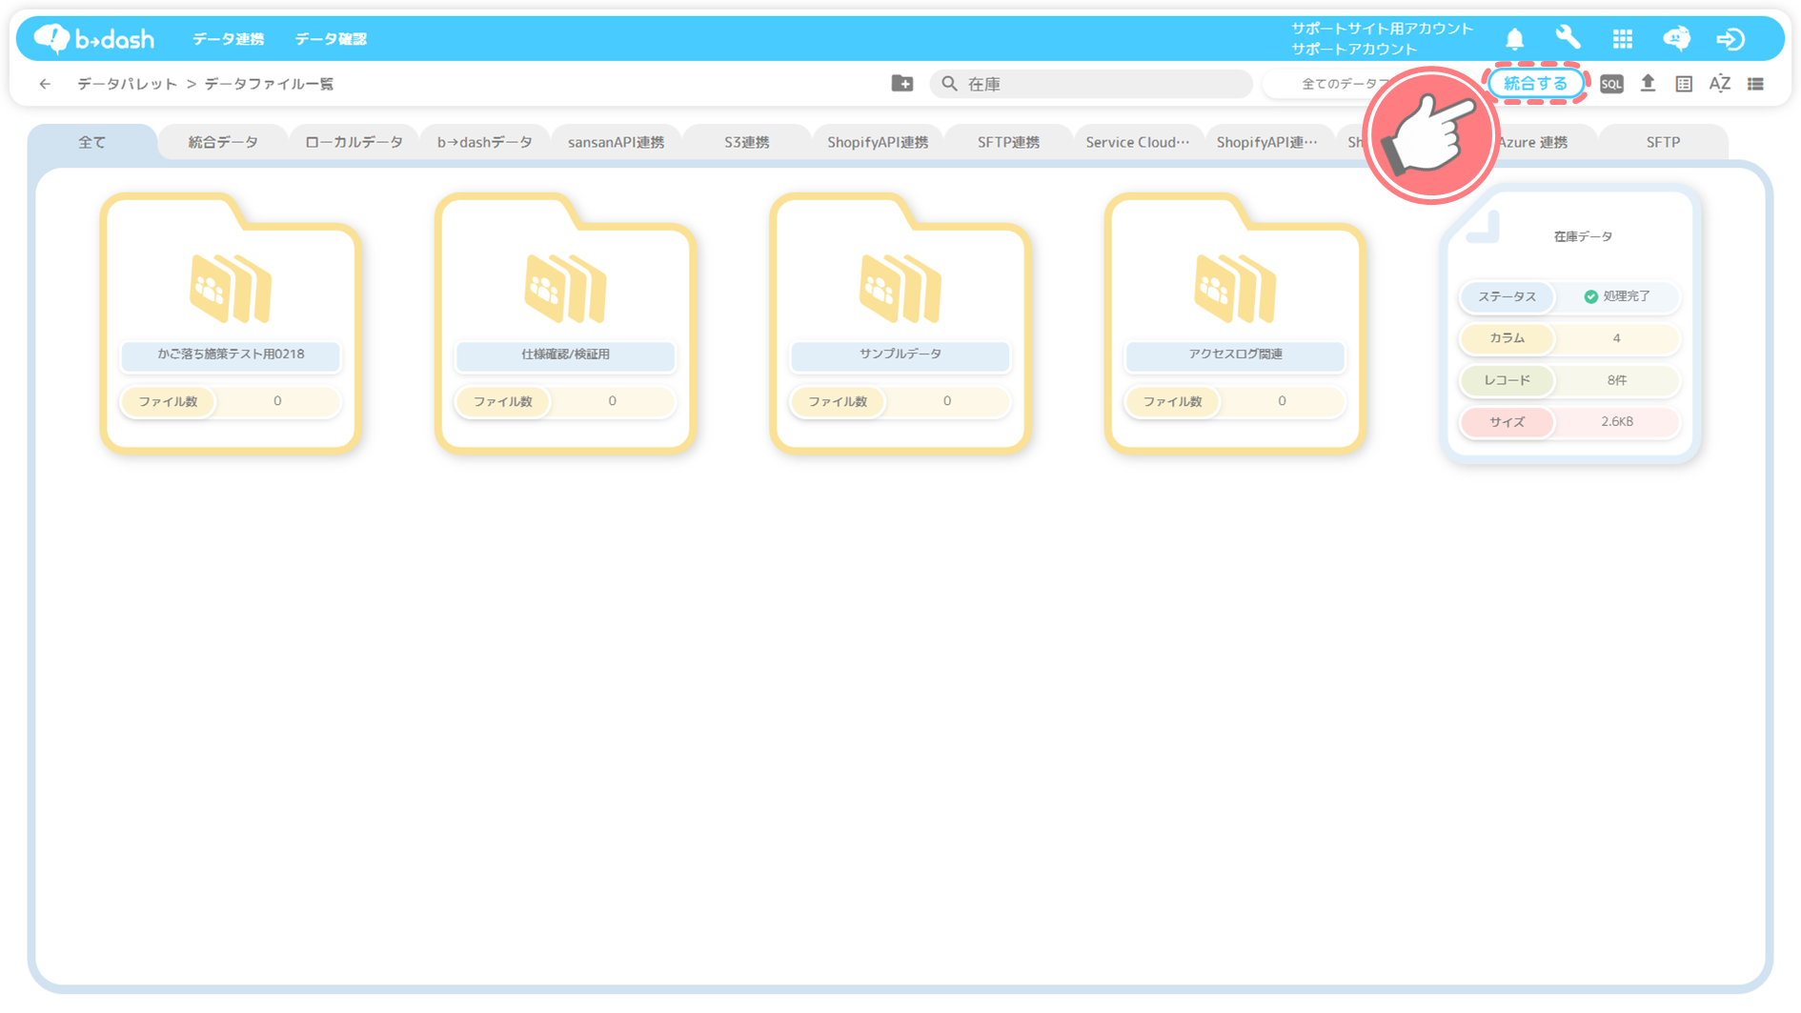The image size is (1801, 1013).
Task: Click the upload file icon
Action: (1648, 83)
